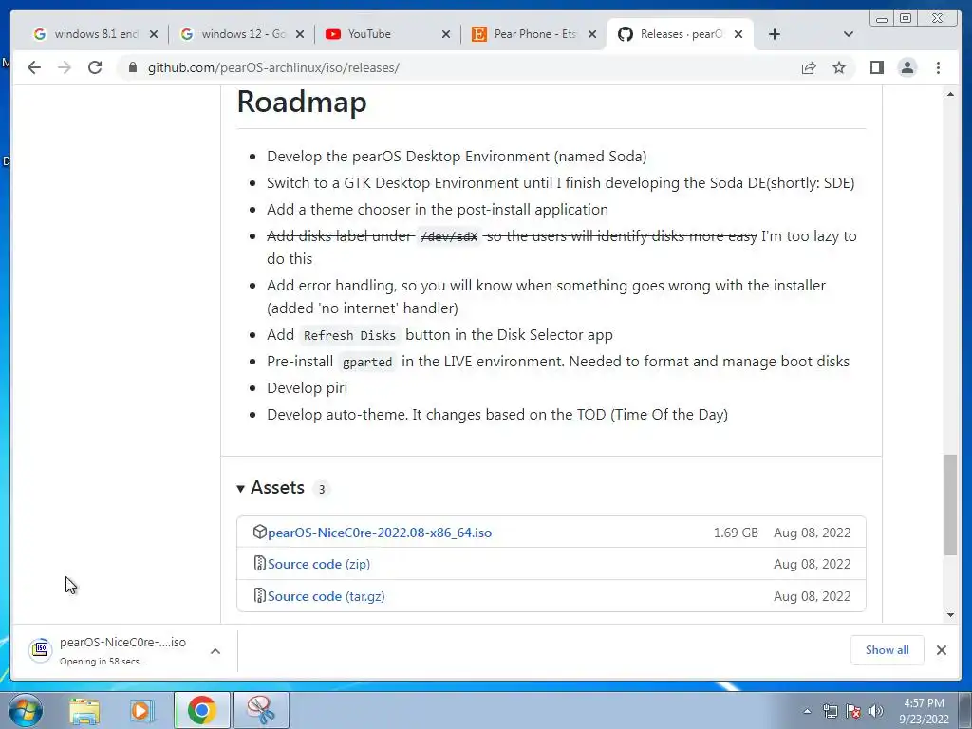Click the Show all downloads button

[x=888, y=649]
